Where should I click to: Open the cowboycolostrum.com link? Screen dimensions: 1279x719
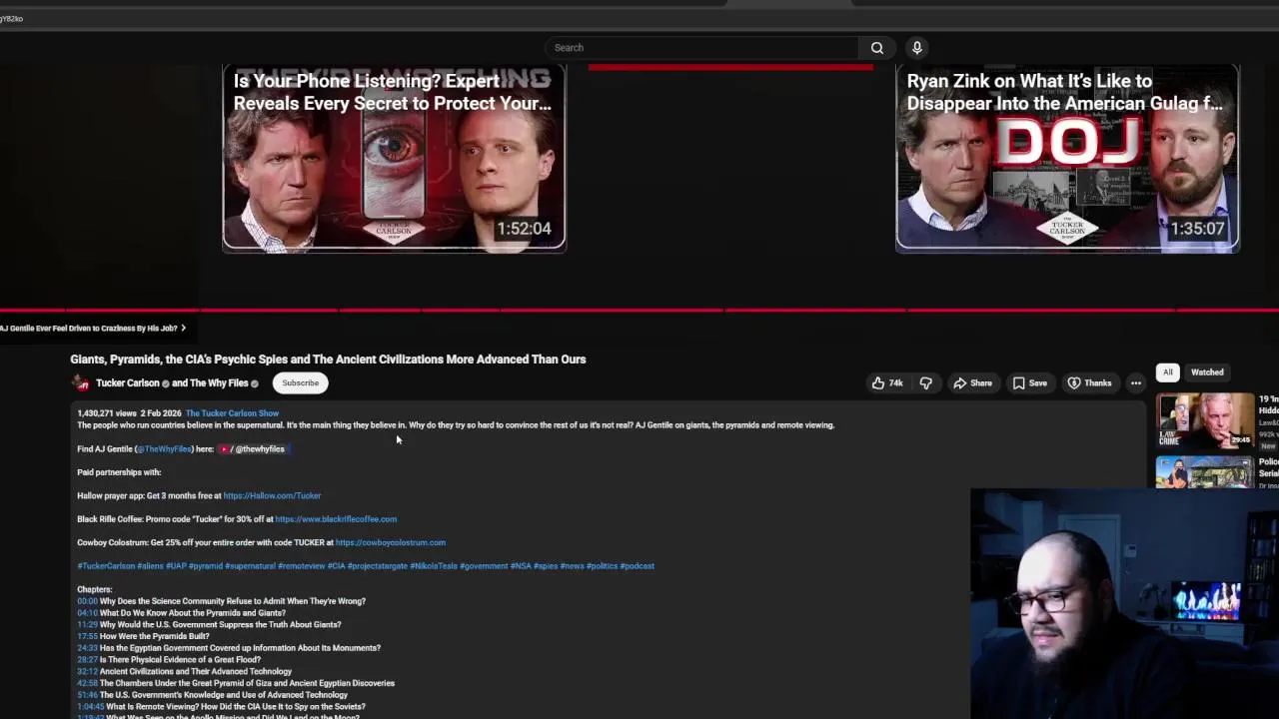[391, 542]
